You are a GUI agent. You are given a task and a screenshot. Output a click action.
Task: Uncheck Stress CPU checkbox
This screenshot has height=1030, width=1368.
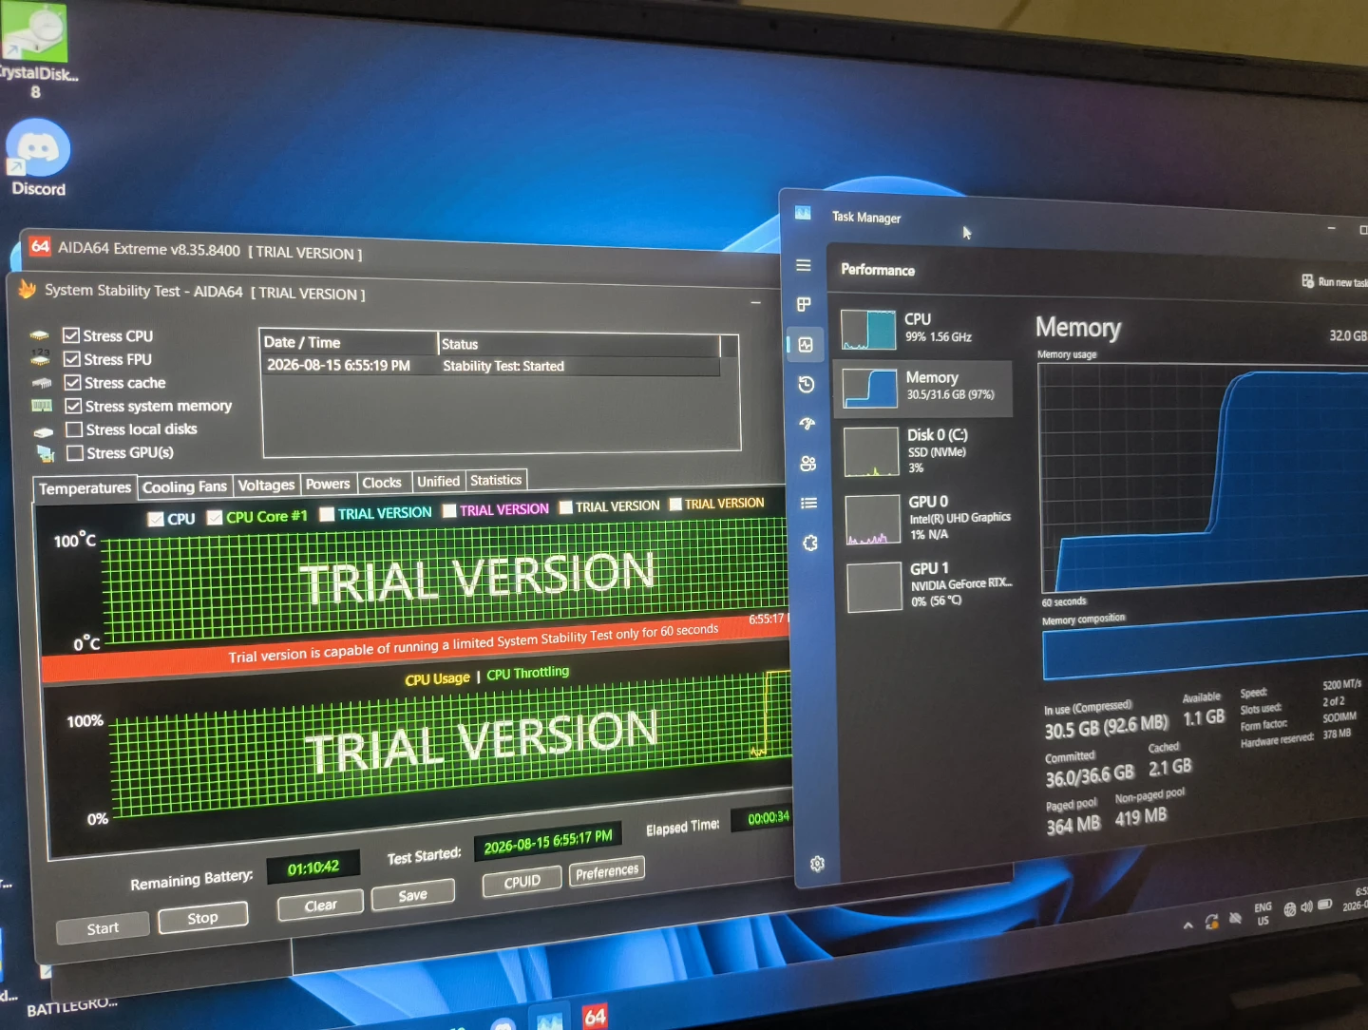[x=71, y=335]
